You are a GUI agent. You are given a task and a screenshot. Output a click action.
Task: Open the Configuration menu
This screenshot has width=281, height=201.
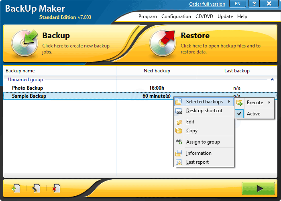point(176,16)
